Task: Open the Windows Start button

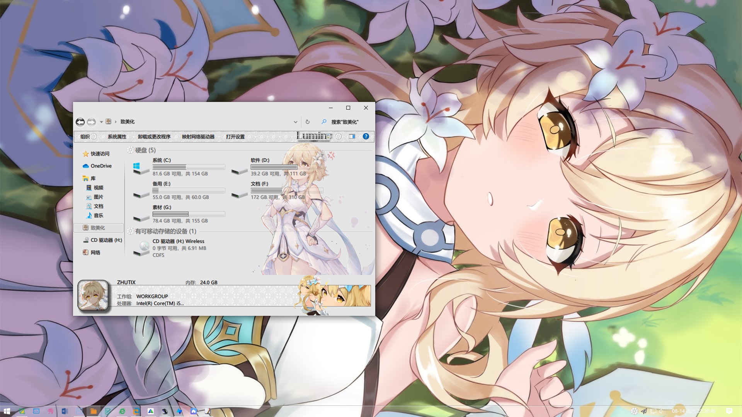Action: pos(7,411)
